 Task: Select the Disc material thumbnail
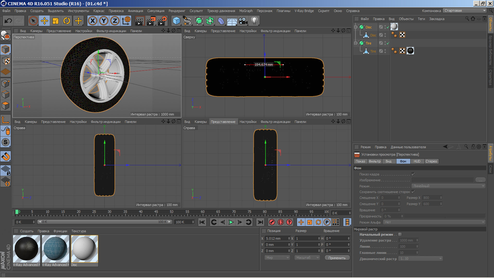(x=84, y=249)
